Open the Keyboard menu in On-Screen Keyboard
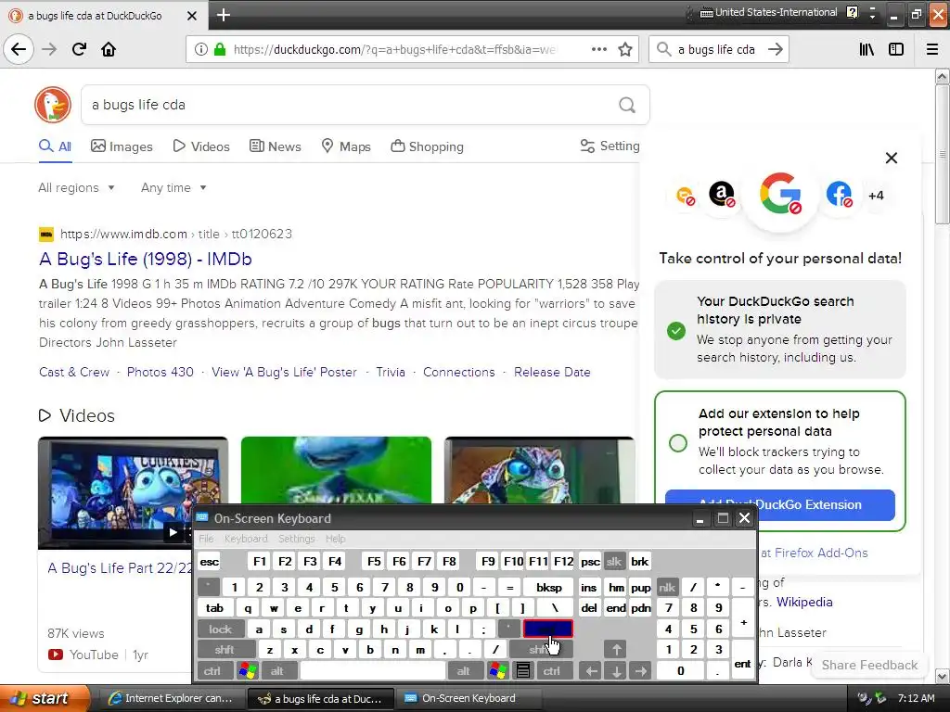The image size is (950, 712). [245, 539]
